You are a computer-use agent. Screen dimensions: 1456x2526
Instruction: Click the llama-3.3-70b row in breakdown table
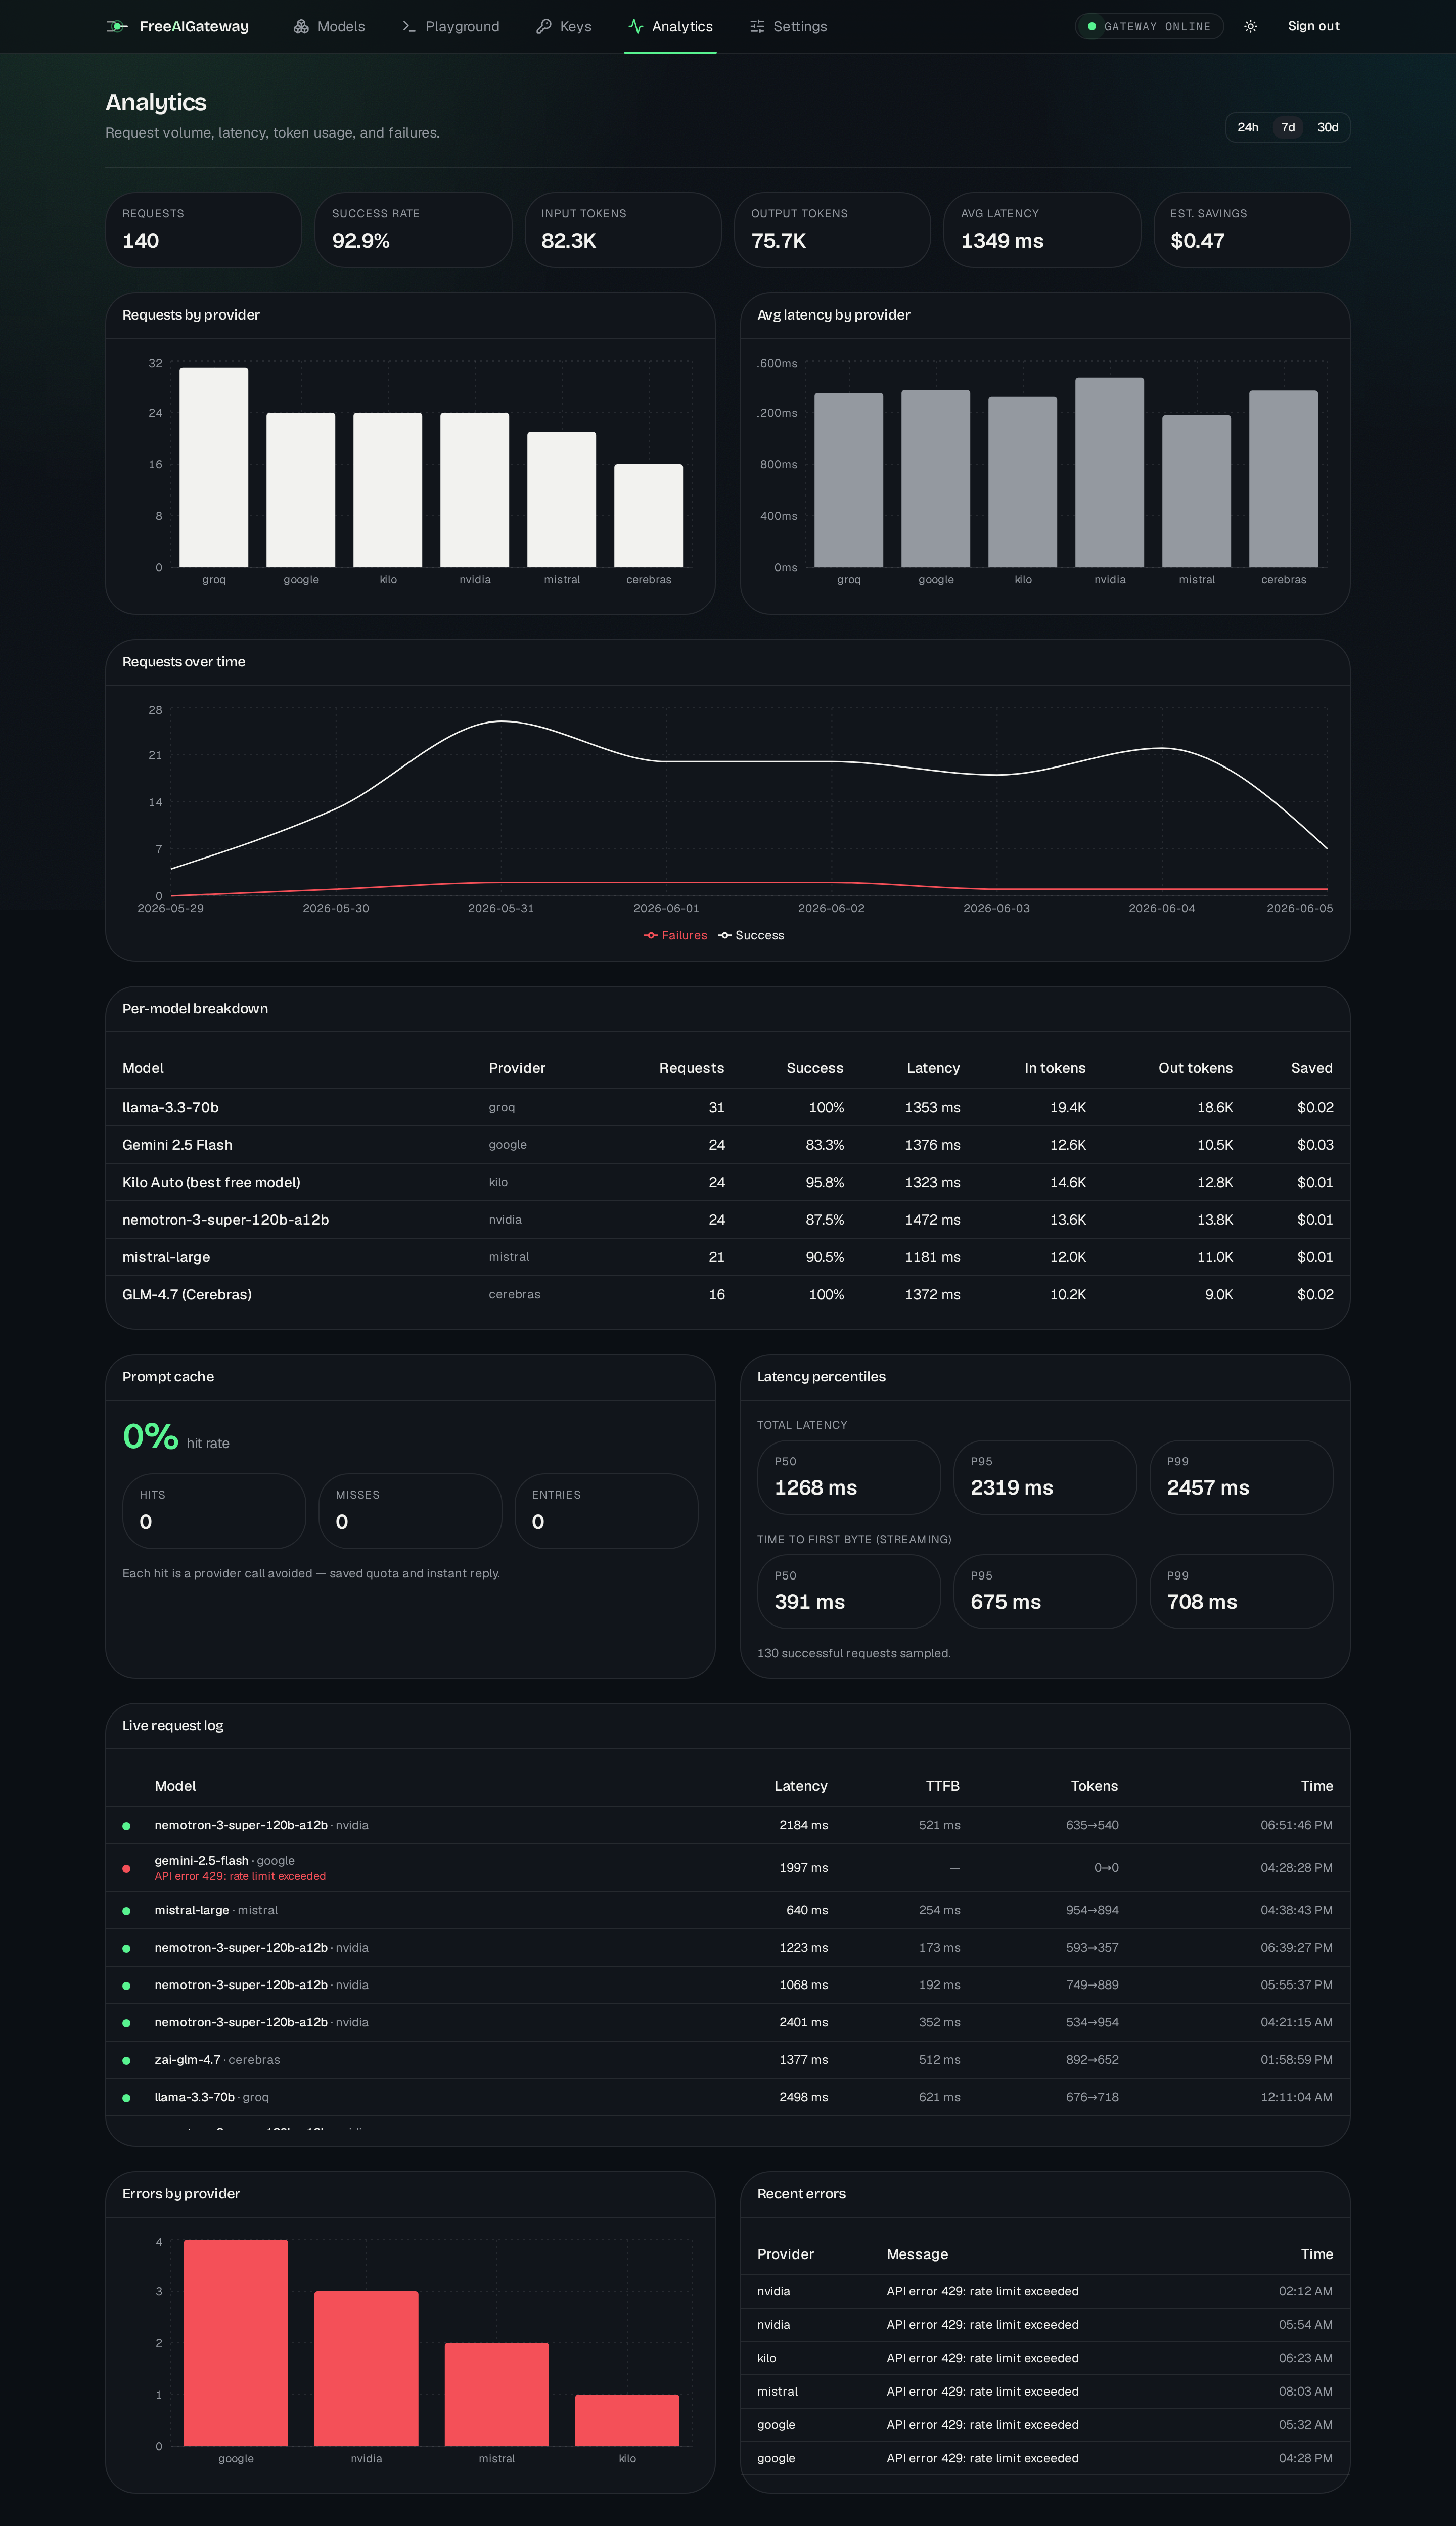click(728, 1108)
